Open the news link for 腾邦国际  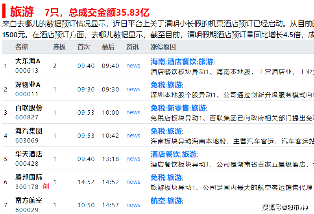pos(133,182)
